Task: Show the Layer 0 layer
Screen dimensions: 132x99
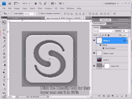Action: click(94, 59)
